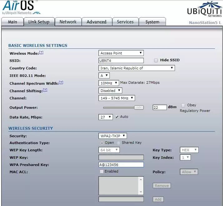Open Security type dropdown
This screenshot has height=206, width=223.
click(113, 136)
